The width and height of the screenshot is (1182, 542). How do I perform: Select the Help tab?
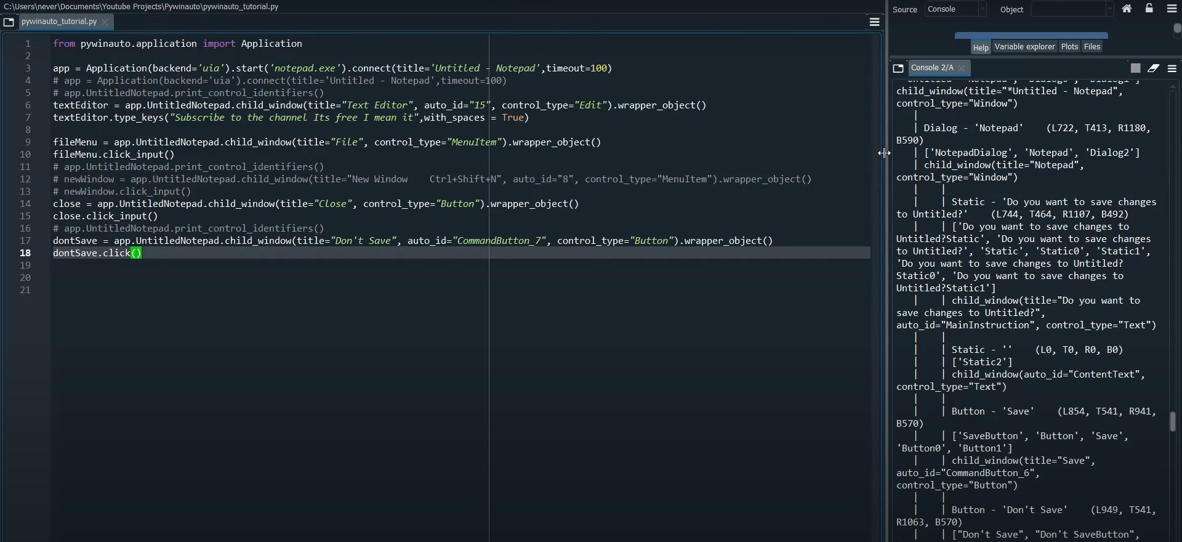[981, 47]
